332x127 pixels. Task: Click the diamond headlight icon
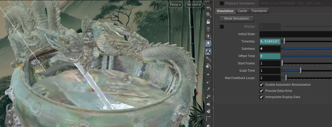point(208,36)
